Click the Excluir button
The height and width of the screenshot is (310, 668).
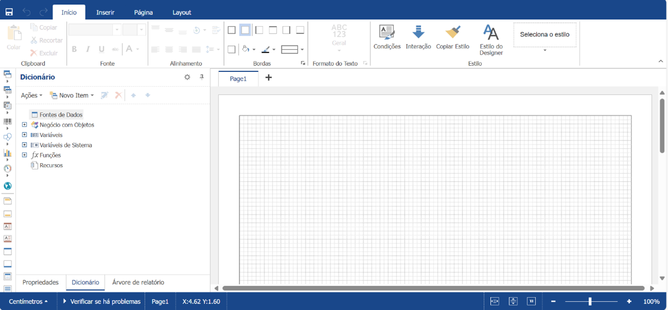(x=44, y=53)
